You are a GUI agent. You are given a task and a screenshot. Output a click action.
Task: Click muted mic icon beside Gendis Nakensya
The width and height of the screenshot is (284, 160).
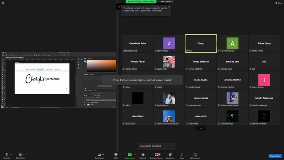[x=250, y=105]
